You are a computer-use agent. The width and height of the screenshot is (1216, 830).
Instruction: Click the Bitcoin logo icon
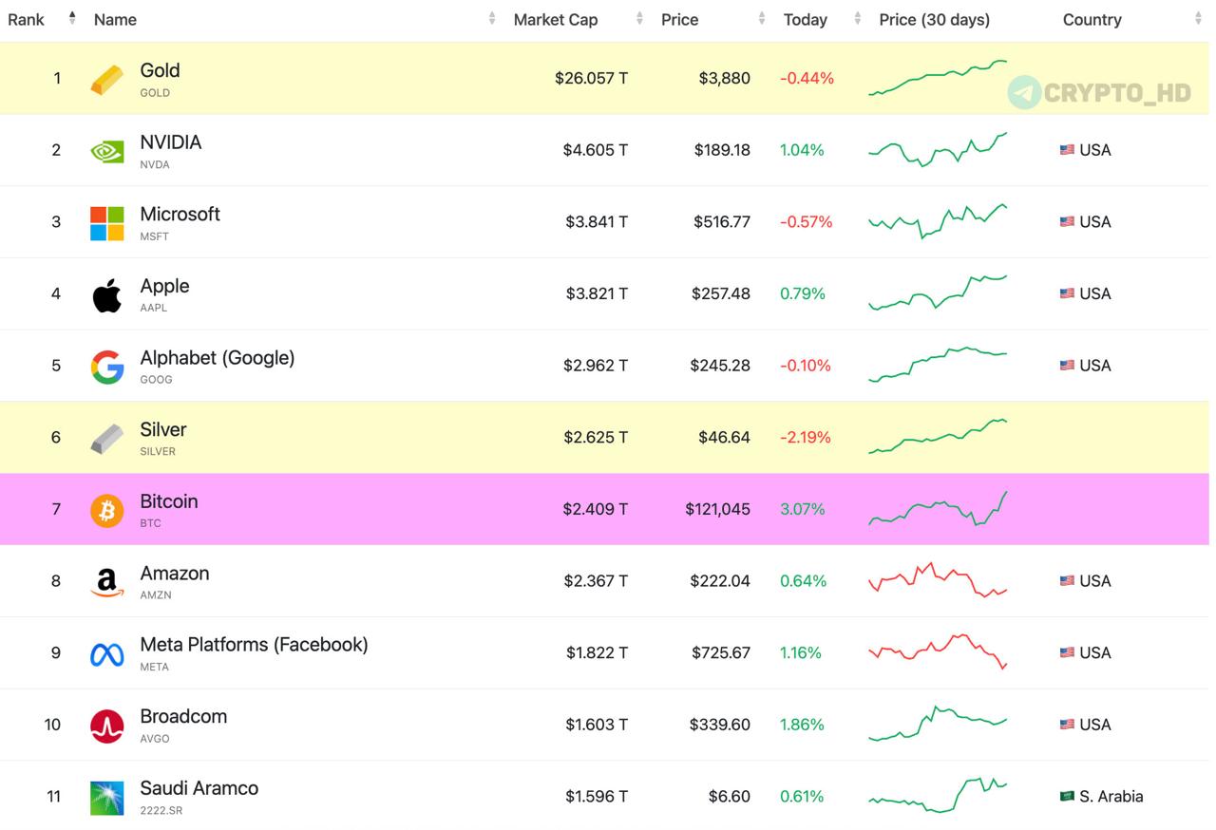pyautogui.click(x=106, y=511)
